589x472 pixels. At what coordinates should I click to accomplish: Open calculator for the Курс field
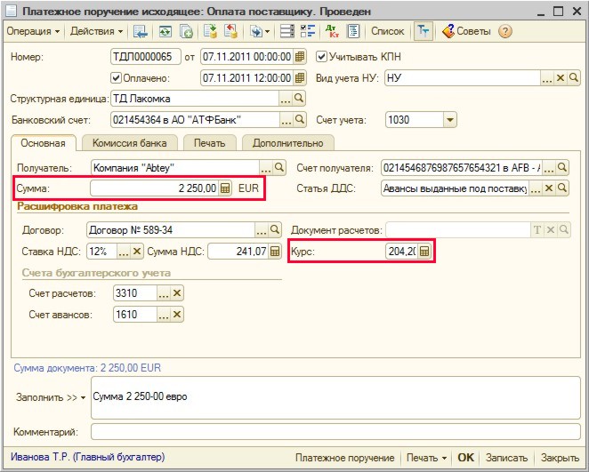pyautogui.click(x=424, y=252)
